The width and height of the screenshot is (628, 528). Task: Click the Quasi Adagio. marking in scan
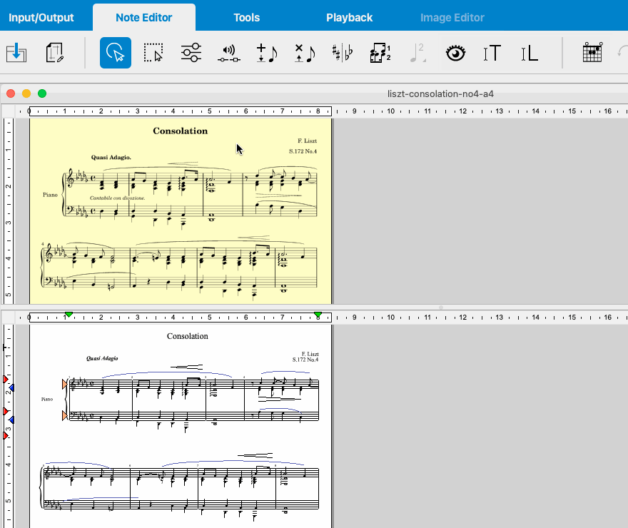(111, 157)
